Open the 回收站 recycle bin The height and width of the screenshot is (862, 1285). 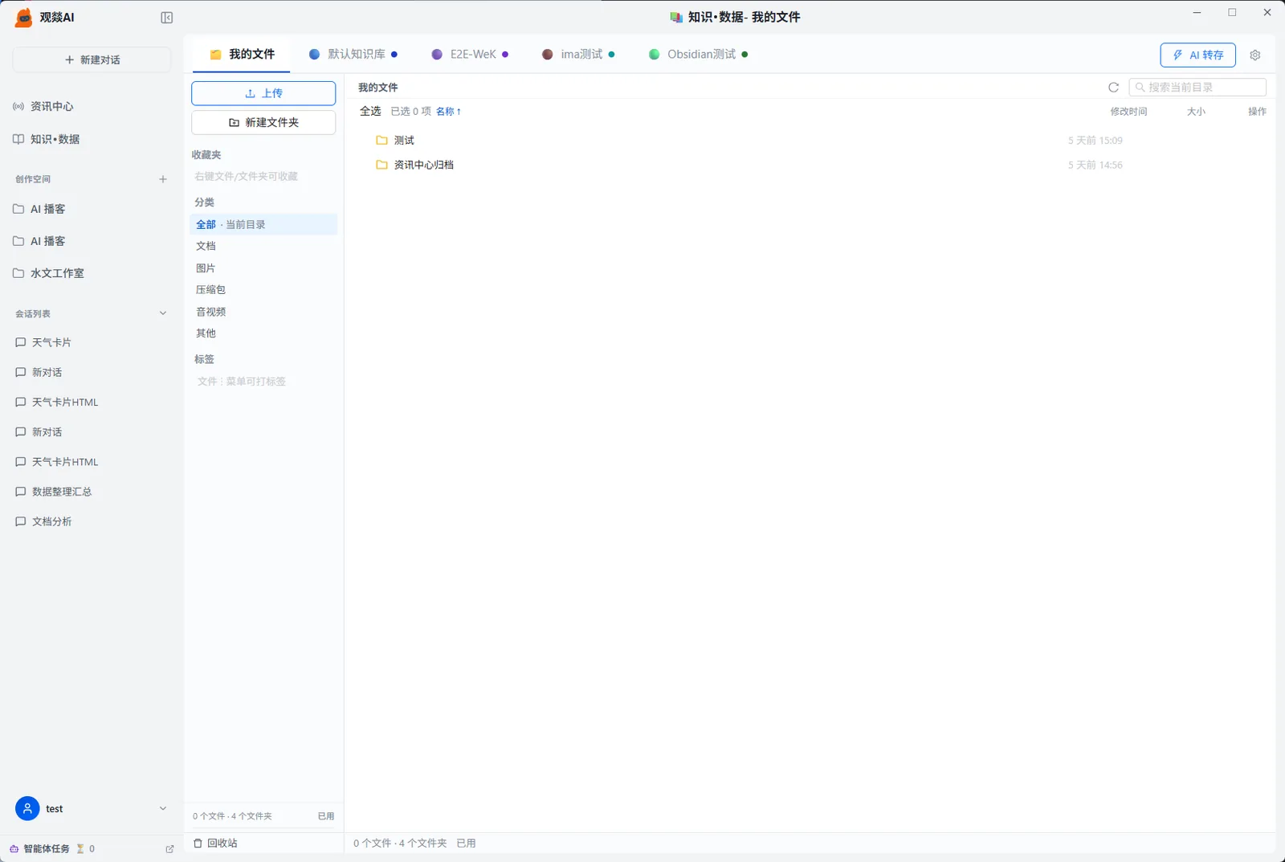point(215,844)
